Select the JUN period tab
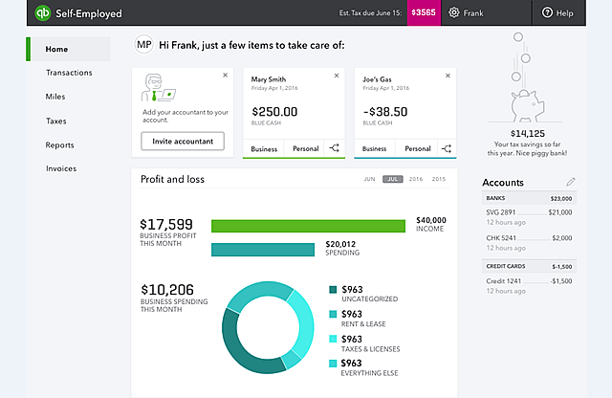This screenshot has width=612, height=398. pos(368,179)
